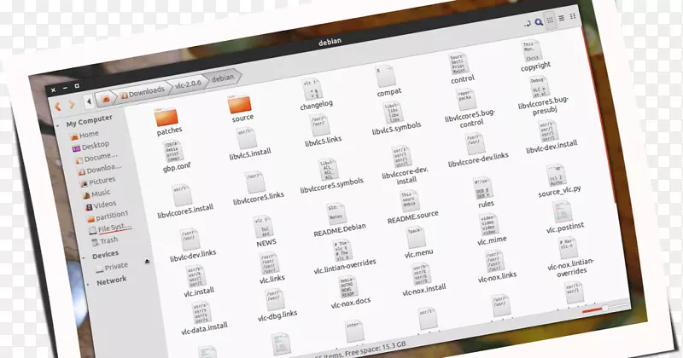Open partition1 in the sidebar
The image size is (683, 358).
[108, 217]
